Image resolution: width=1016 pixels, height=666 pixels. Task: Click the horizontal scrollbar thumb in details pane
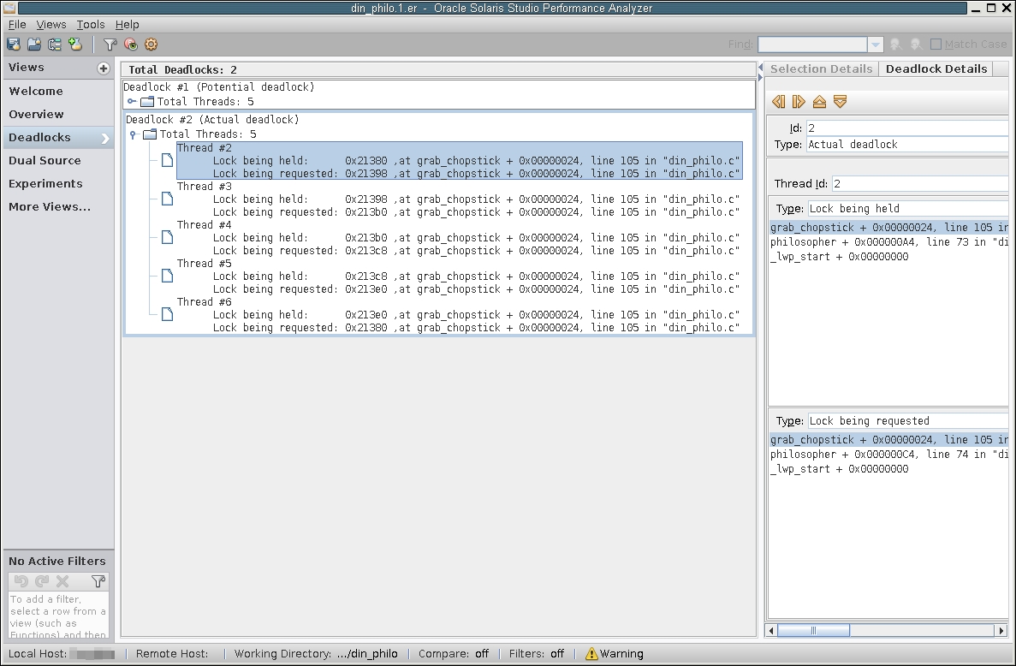pos(813,630)
